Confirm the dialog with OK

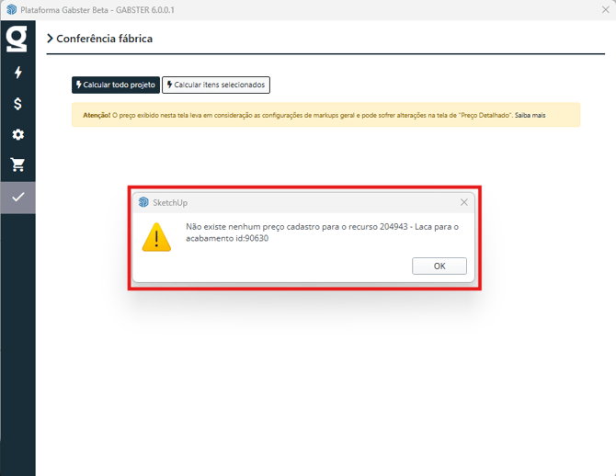pyautogui.click(x=439, y=266)
